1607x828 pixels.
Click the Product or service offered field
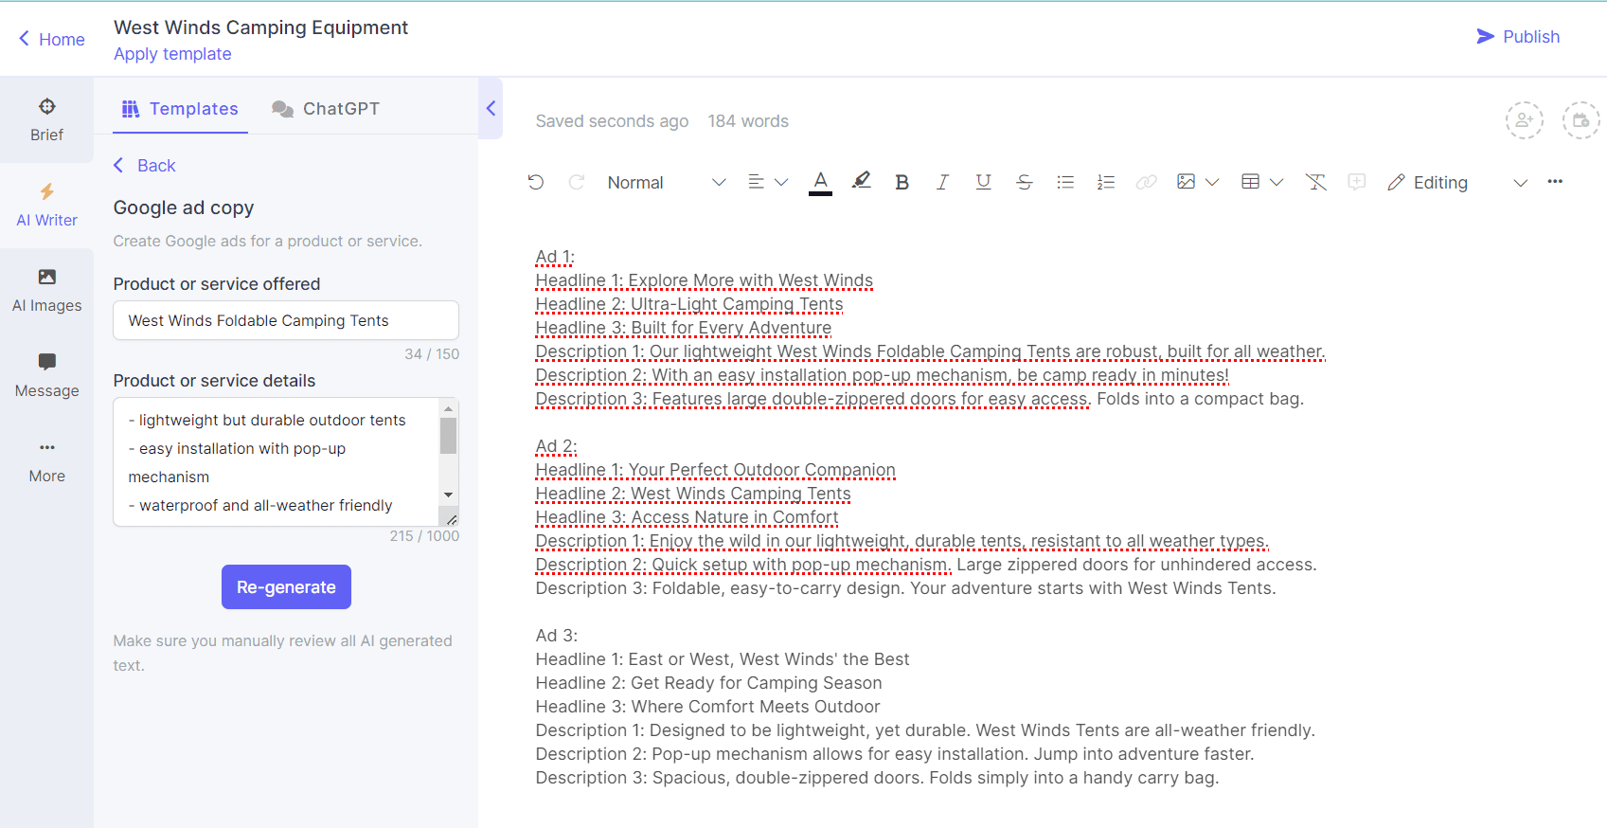point(286,320)
